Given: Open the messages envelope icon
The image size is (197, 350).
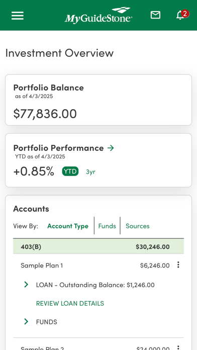Looking at the screenshot, I should click(x=155, y=15).
